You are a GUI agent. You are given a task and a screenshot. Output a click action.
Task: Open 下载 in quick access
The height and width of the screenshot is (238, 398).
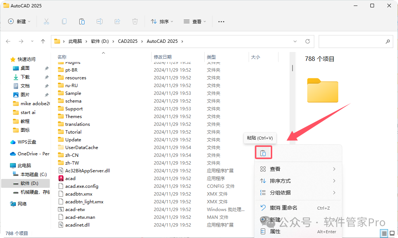point(25,77)
